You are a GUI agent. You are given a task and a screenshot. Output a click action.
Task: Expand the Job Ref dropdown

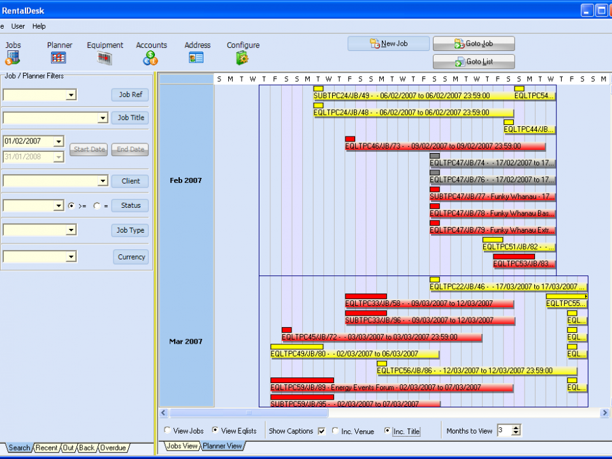[x=71, y=95]
